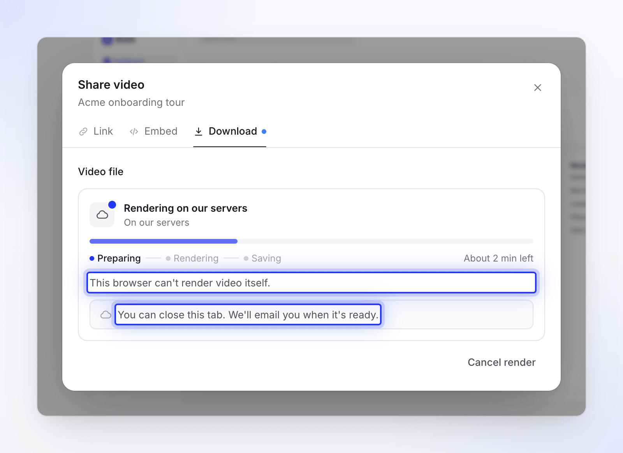
Task: Open the Embed tab
Action: tap(153, 132)
